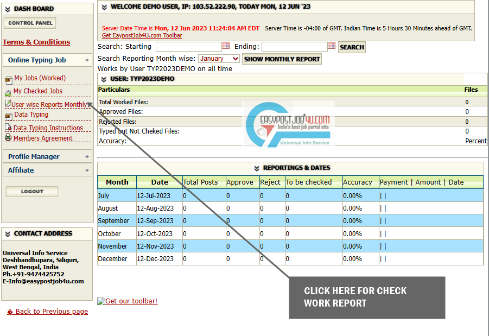Click the Total Worked Files row label

coord(124,102)
